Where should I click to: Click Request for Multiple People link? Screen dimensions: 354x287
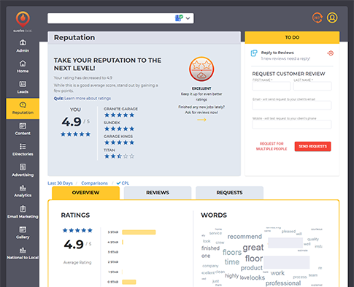272,146
